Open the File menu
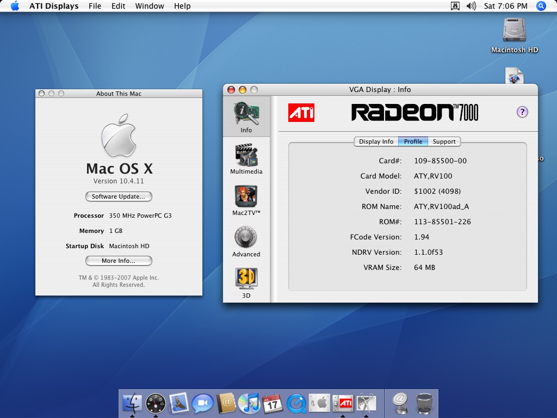The height and width of the screenshot is (418, 557). [x=95, y=6]
